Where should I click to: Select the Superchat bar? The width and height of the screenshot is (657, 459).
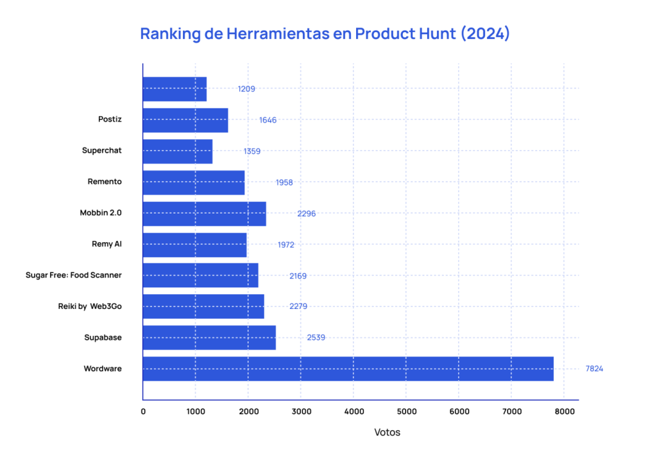(178, 151)
